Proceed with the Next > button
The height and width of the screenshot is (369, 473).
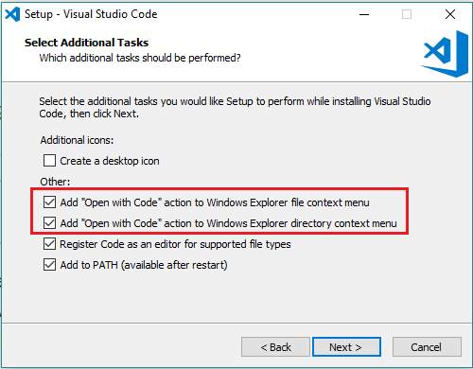pyautogui.click(x=346, y=347)
